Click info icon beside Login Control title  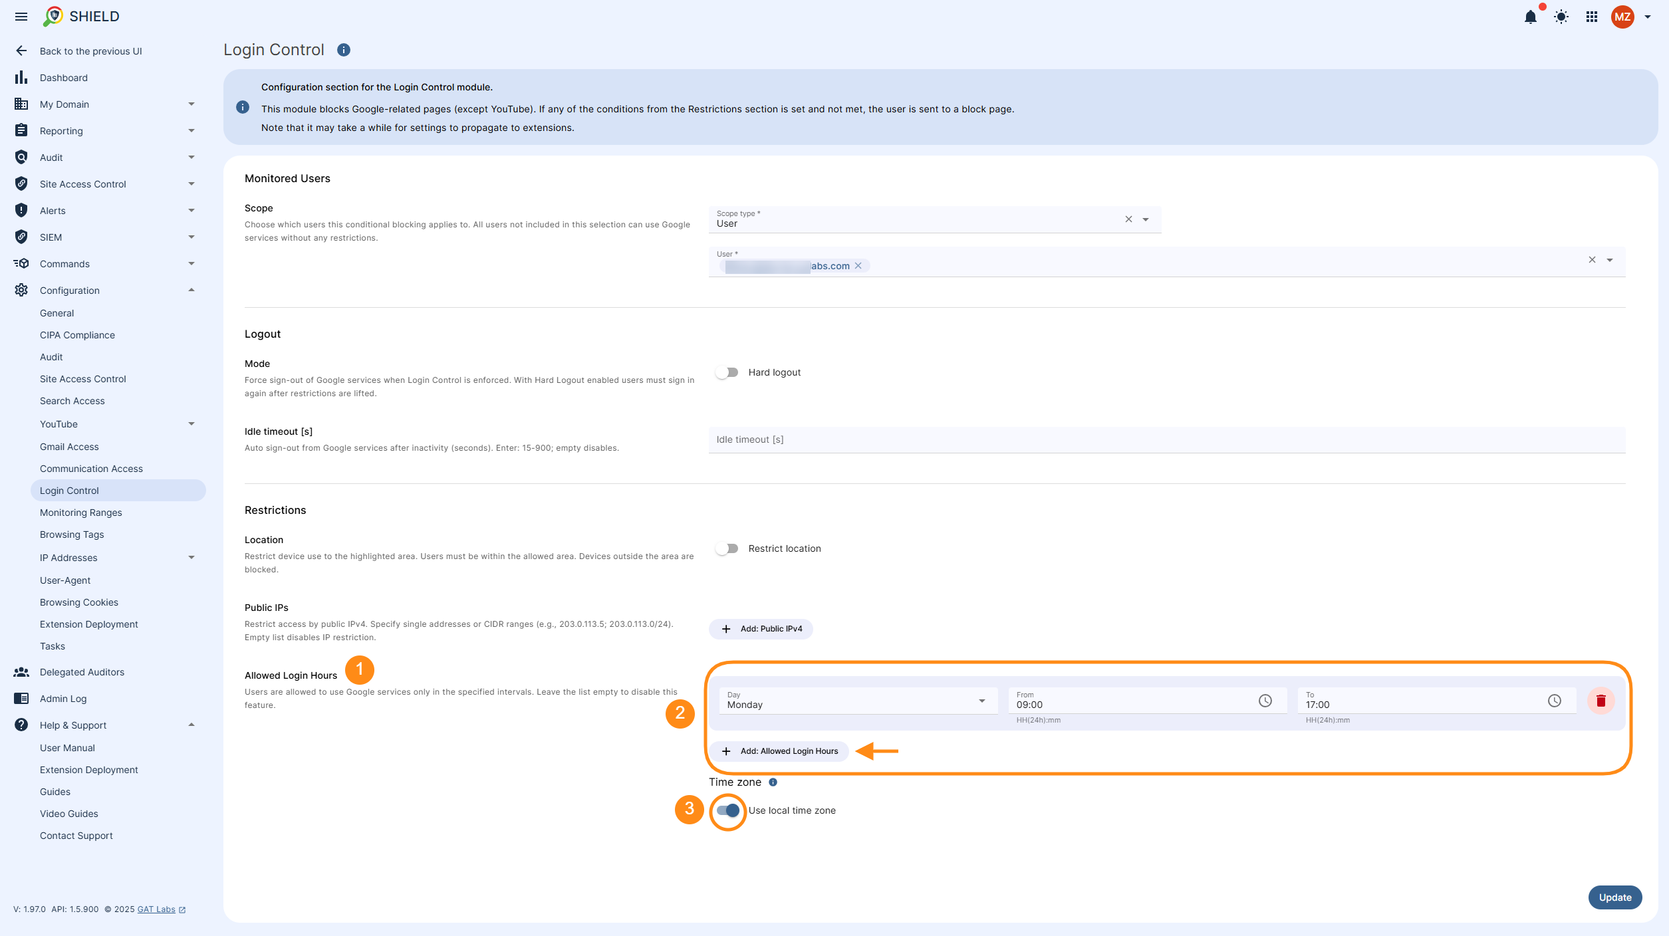click(343, 50)
